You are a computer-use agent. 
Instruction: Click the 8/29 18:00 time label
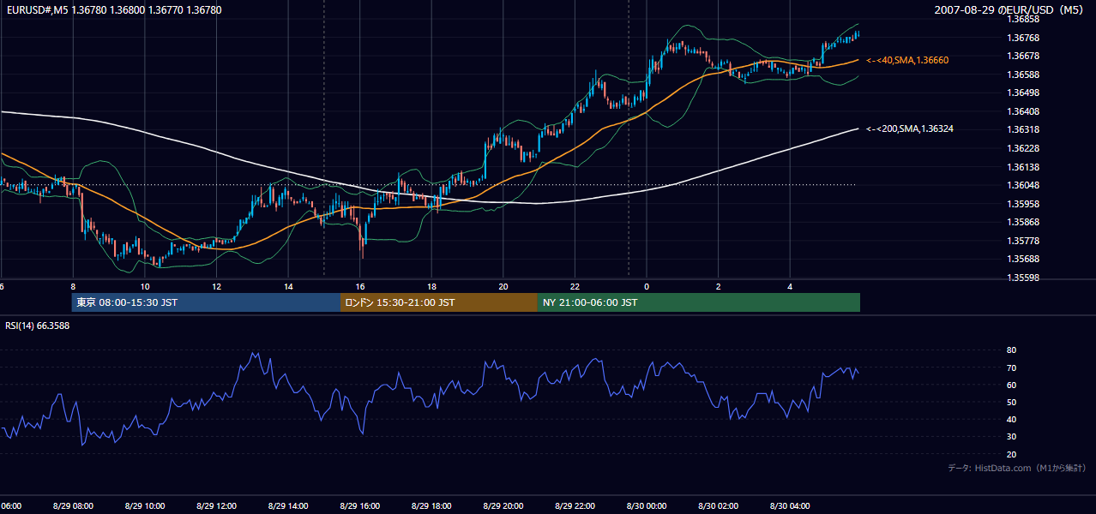pyautogui.click(x=431, y=506)
